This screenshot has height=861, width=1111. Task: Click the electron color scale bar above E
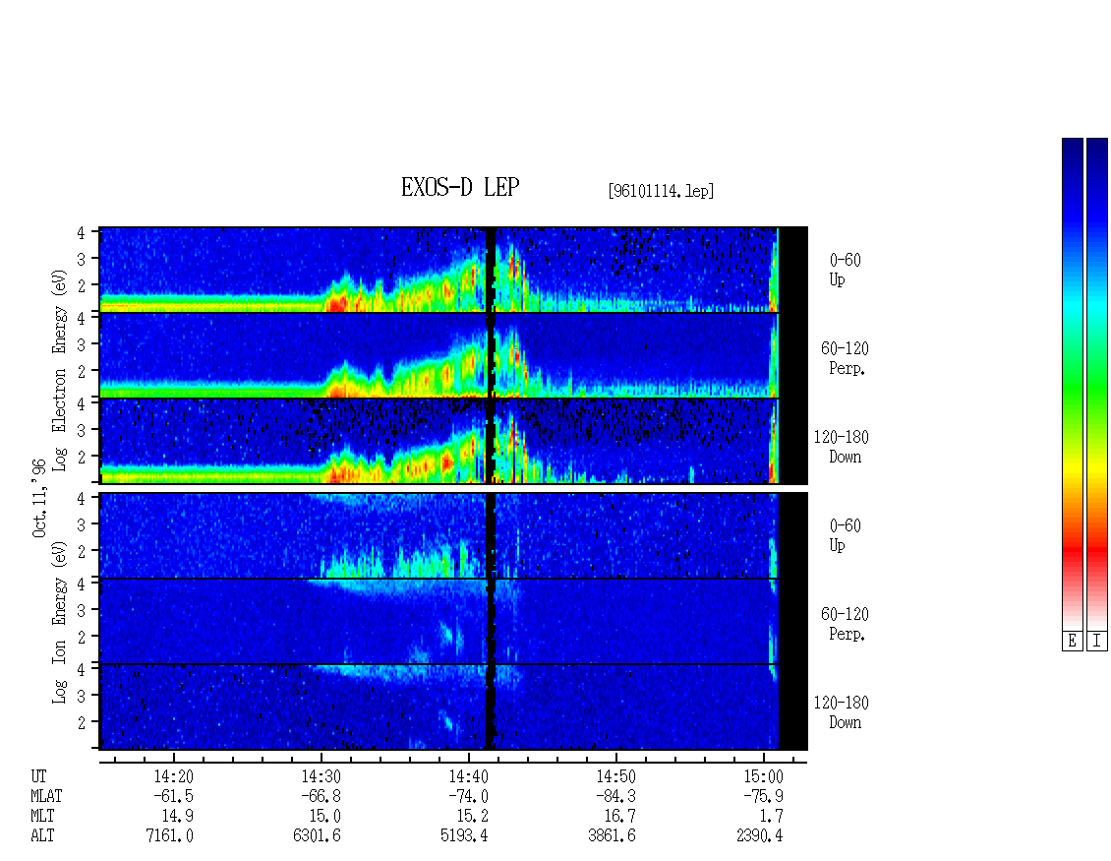pyautogui.click(x=1072, y=384)
